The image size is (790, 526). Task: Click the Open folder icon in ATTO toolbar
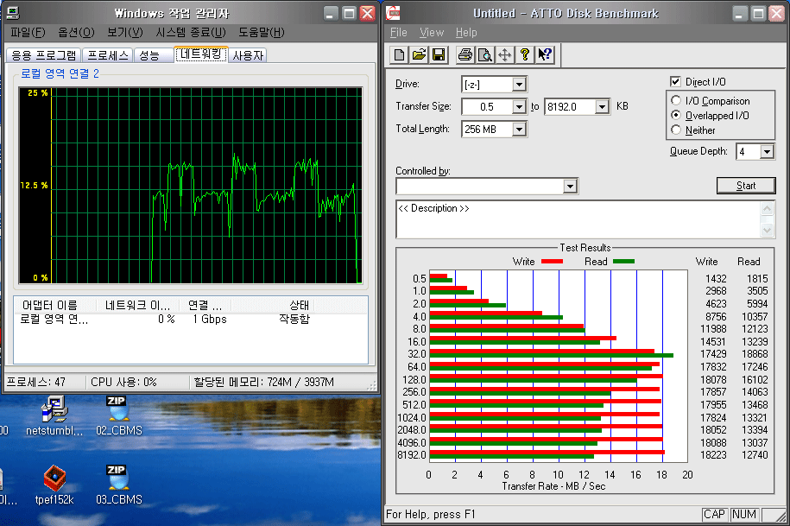pyautogui.click(x=420, y=54)
